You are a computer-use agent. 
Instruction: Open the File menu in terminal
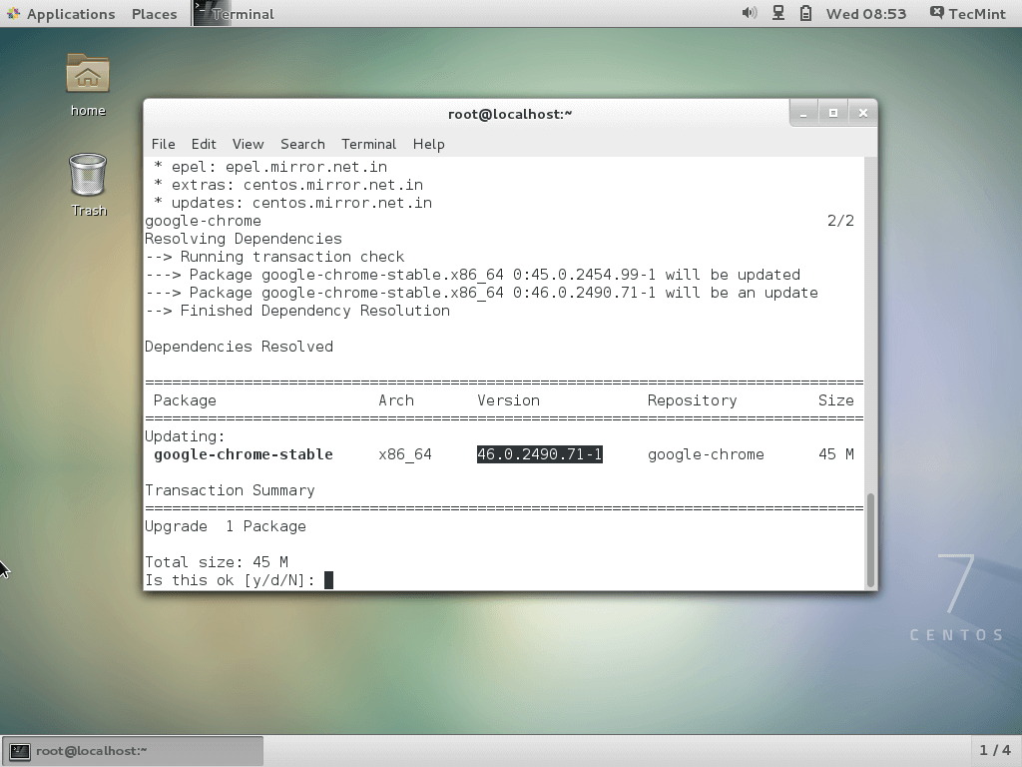tap(163, 144)
